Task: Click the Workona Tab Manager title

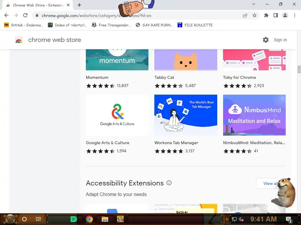Action: pos(176,143)
